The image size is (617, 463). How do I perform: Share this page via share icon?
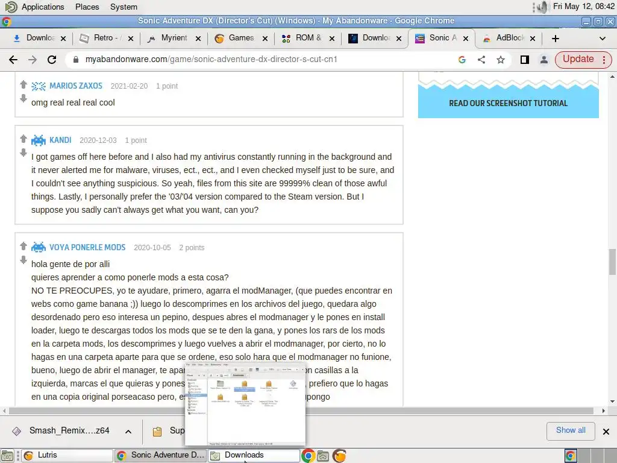pos(481,60)
